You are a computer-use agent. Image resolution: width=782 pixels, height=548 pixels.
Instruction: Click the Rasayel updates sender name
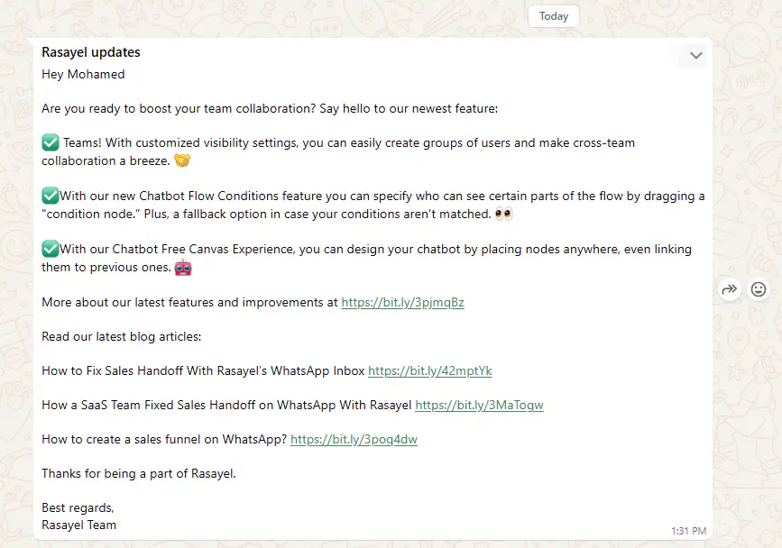point(91,52)
